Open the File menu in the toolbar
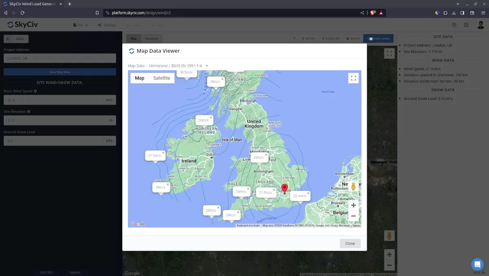This screenshot has height=276, width=489. click(80, 25)
